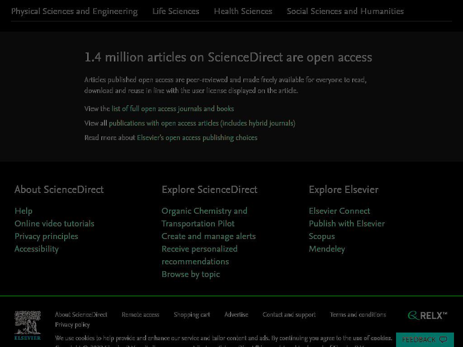Open publications with open access articles link
463x347 pixels.
click(x=202, y=123)
